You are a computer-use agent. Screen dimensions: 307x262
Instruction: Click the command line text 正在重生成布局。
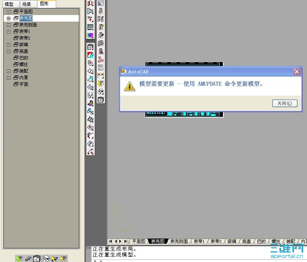(114, 249)
